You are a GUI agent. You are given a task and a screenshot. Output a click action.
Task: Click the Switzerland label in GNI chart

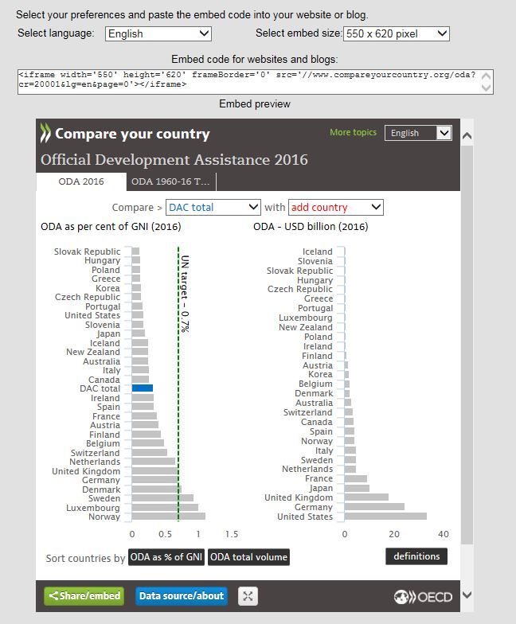click(x=95, y=453)
